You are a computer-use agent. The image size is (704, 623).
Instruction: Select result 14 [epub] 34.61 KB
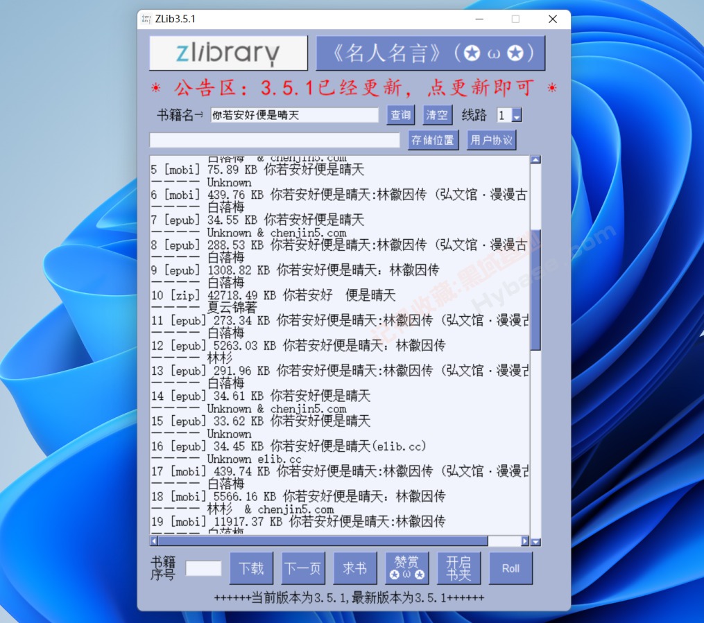click(x=261, y=396)
